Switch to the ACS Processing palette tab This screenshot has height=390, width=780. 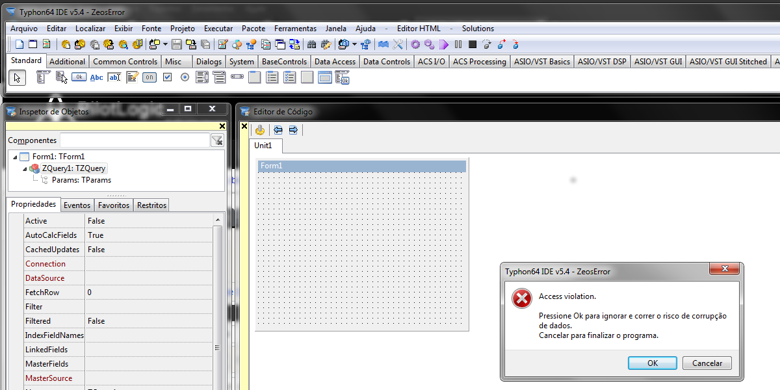tap(480, 62)
